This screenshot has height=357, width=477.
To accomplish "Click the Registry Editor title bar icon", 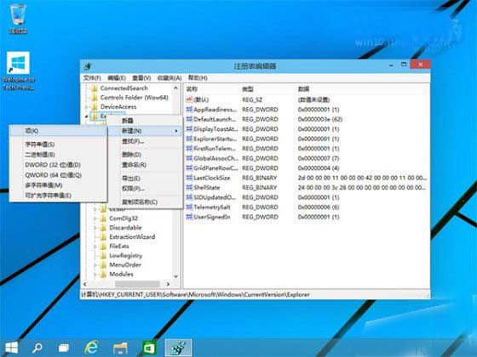I will coord(88,65).
